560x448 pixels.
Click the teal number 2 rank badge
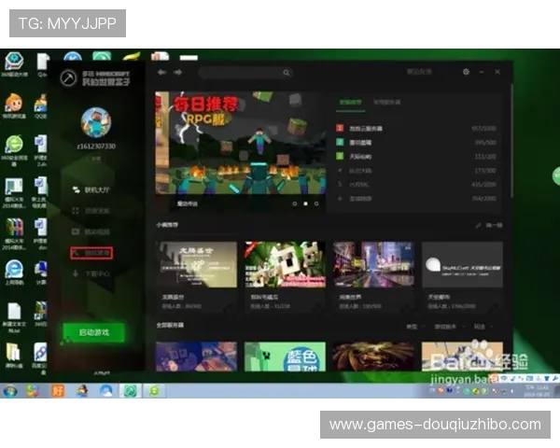(340, 142)
